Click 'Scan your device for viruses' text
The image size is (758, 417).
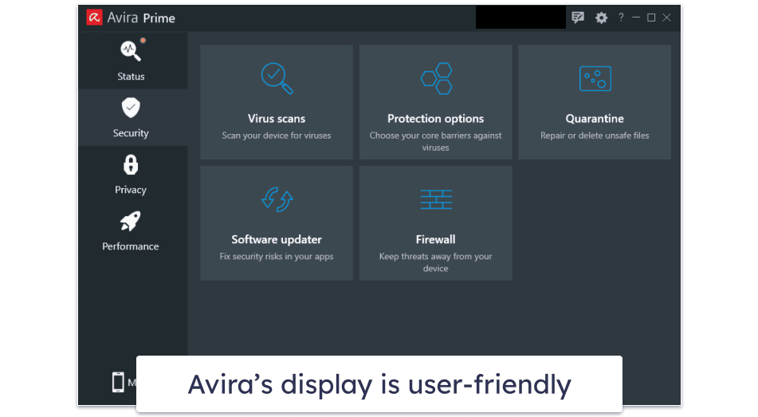click(277, 136)
